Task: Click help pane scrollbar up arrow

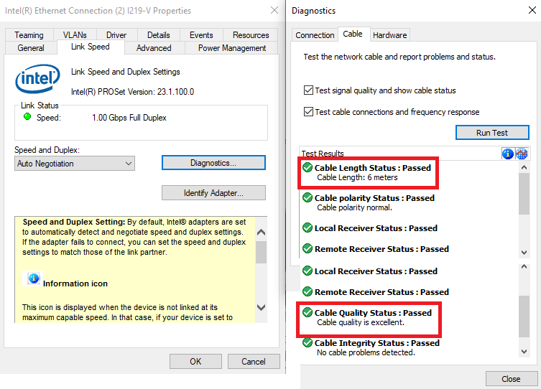Action: click(x=262, y=233)
